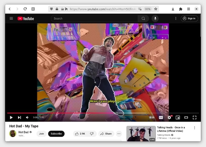
Task: Open more actions ellipsis under video
Action: click(x=119, y=134)
